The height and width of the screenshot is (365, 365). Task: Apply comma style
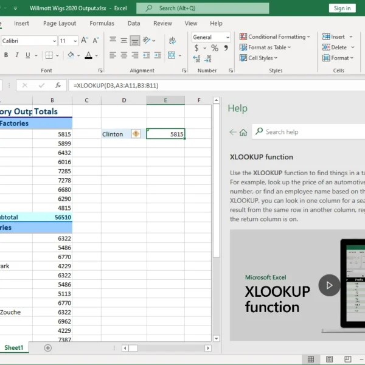click(x=226, y=48)
